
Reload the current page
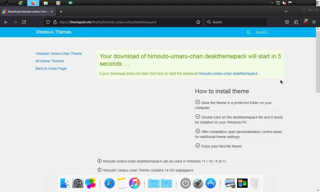(24, 22)
